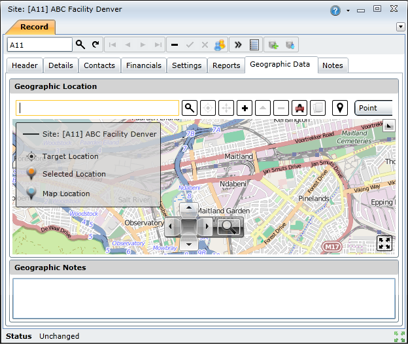408x344 pixels.
Task: Click the Selected Location legend entry
Action: pos(66,174)
